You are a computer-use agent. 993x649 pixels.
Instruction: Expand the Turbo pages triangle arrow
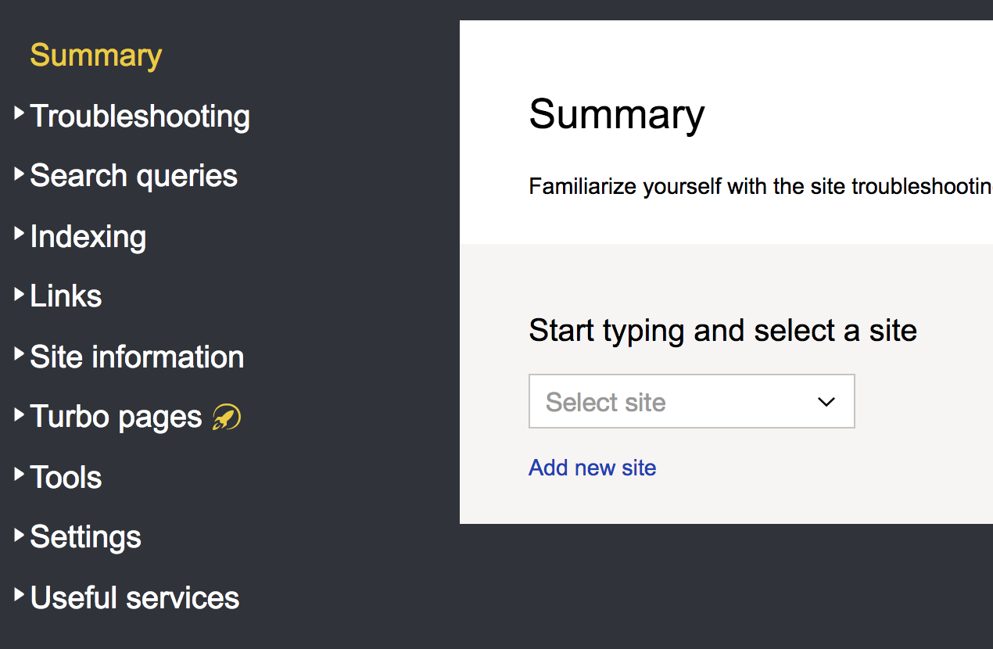tap(20, 414)
